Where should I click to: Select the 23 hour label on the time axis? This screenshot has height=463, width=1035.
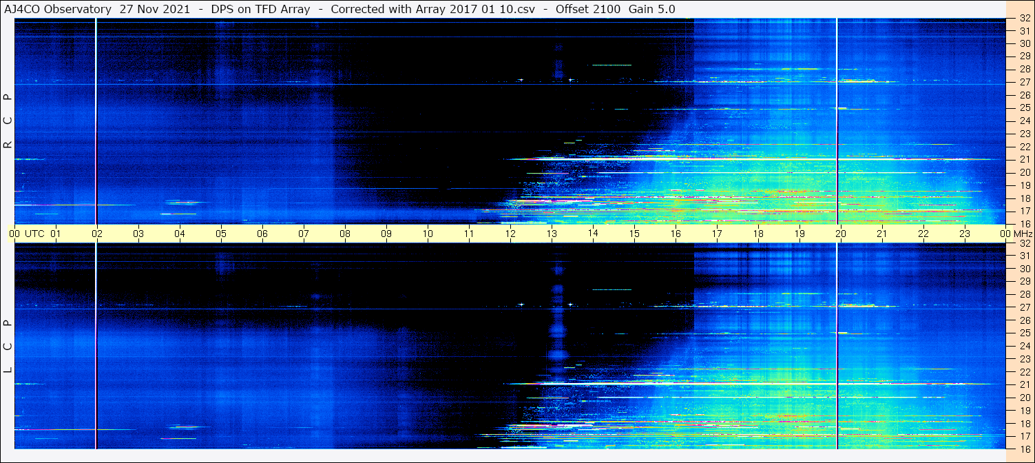(x=965, y=234)
